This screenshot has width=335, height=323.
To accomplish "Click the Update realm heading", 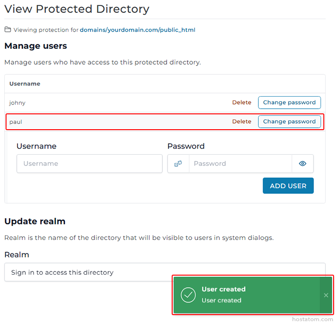I will (x=35, y=221).
